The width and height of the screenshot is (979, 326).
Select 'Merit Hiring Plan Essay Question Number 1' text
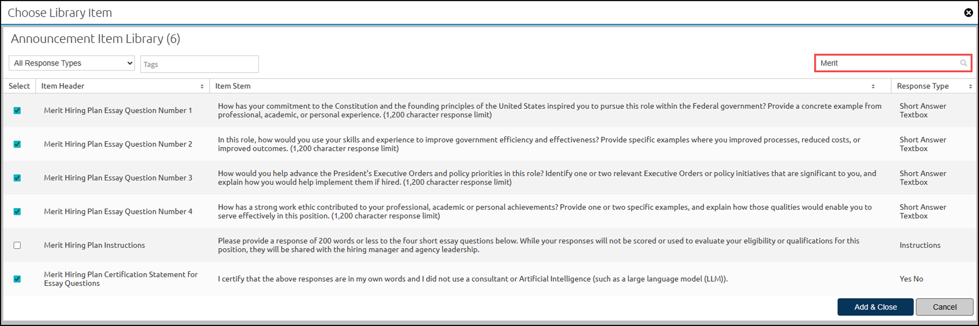click(x=118, y=110)
